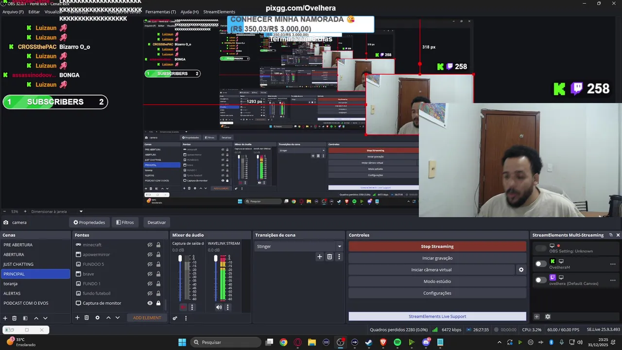Open Captura de saída channel options menu

click(192, 307)
